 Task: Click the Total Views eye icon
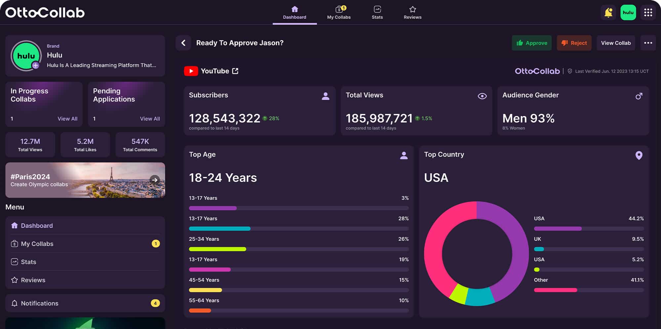(482, 96)
